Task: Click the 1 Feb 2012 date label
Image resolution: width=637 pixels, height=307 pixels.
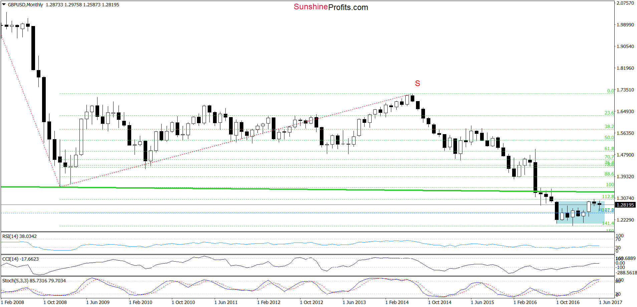Action: point(269,302)
